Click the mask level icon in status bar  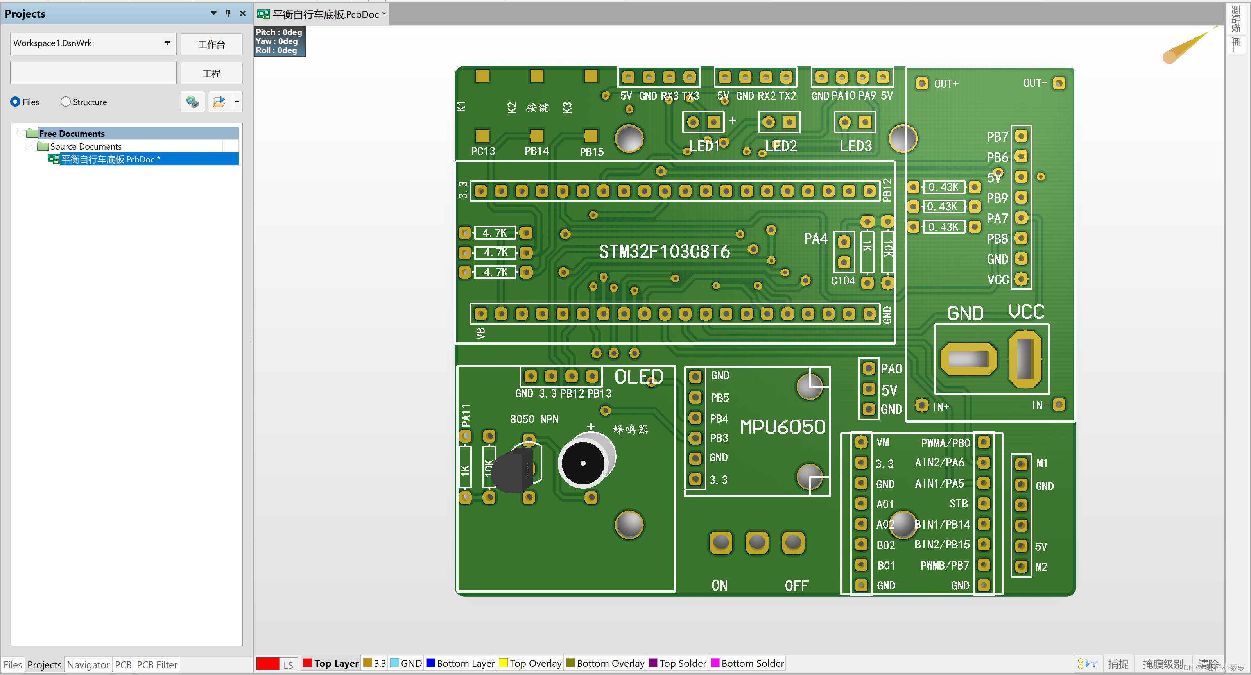[x=1174, y=664]
